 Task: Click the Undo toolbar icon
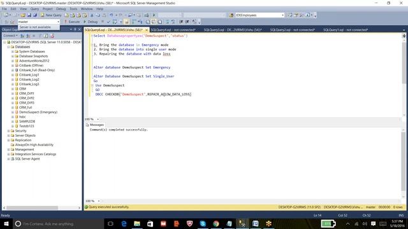click(112, 15)
